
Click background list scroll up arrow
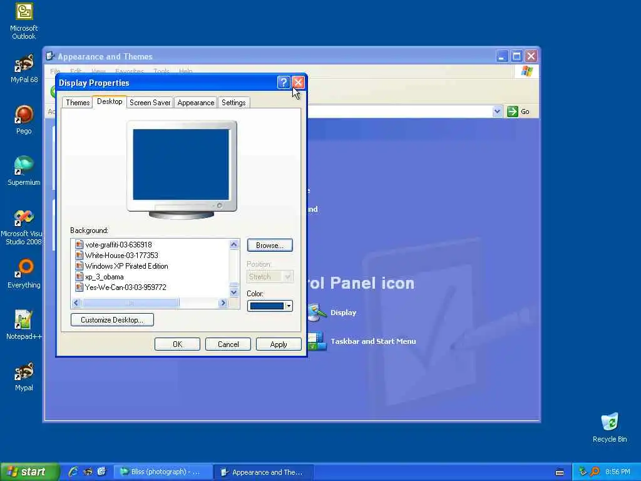(234, 245)
